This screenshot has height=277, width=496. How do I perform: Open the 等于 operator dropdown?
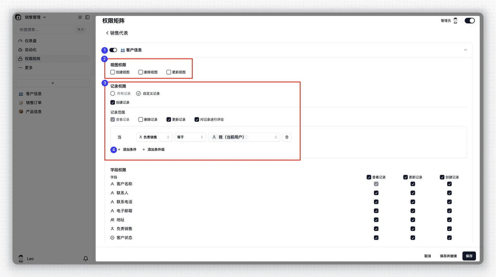(x=190, y=137)
